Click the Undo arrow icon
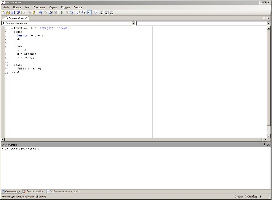This screenshot has height=200, width=272. 41,13
